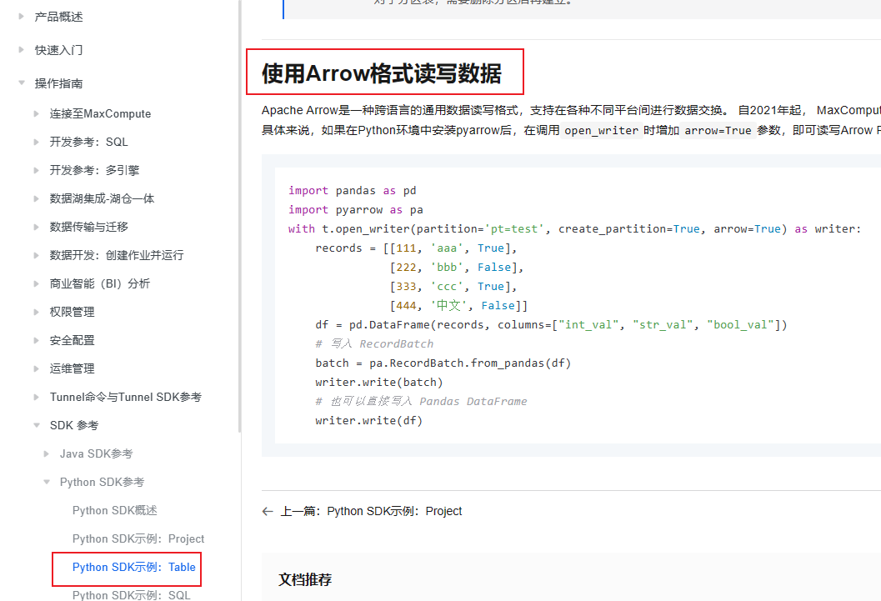
Task: Open 开发参考：多引擎 sidebar entry
Action: click(94, 170)
